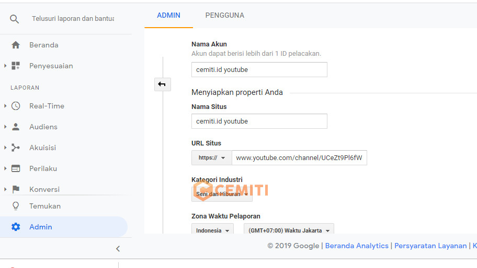Click the Audiens person icon
The width and height of the screenshot is (477, 268).
pos(16,127)
